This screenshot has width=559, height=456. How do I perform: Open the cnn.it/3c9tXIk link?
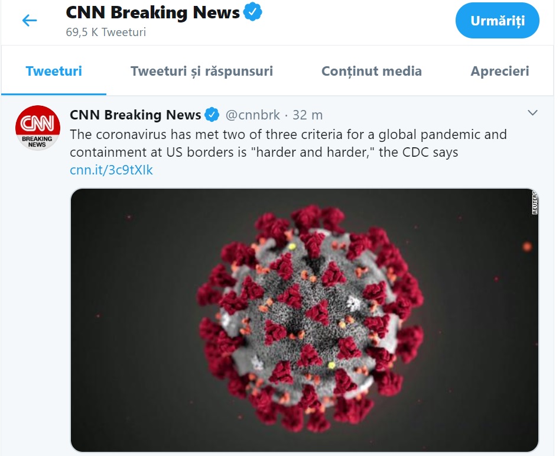tap(111, 170)
